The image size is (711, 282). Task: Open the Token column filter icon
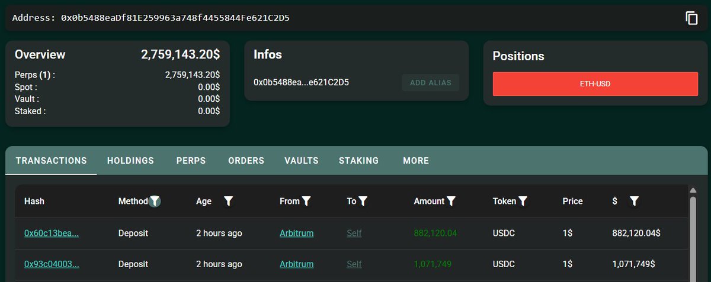[523, 201]
